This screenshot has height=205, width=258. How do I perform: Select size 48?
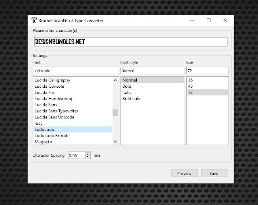(x=208, y=86)
